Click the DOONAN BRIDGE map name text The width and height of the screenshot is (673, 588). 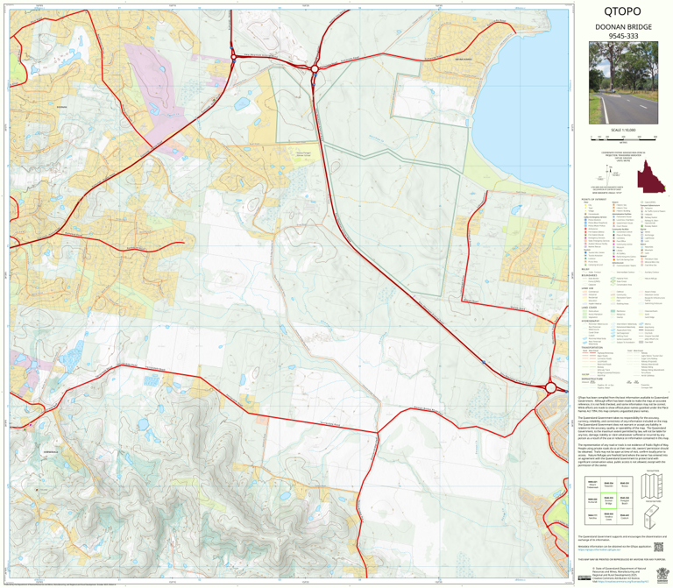click(623, 26)
